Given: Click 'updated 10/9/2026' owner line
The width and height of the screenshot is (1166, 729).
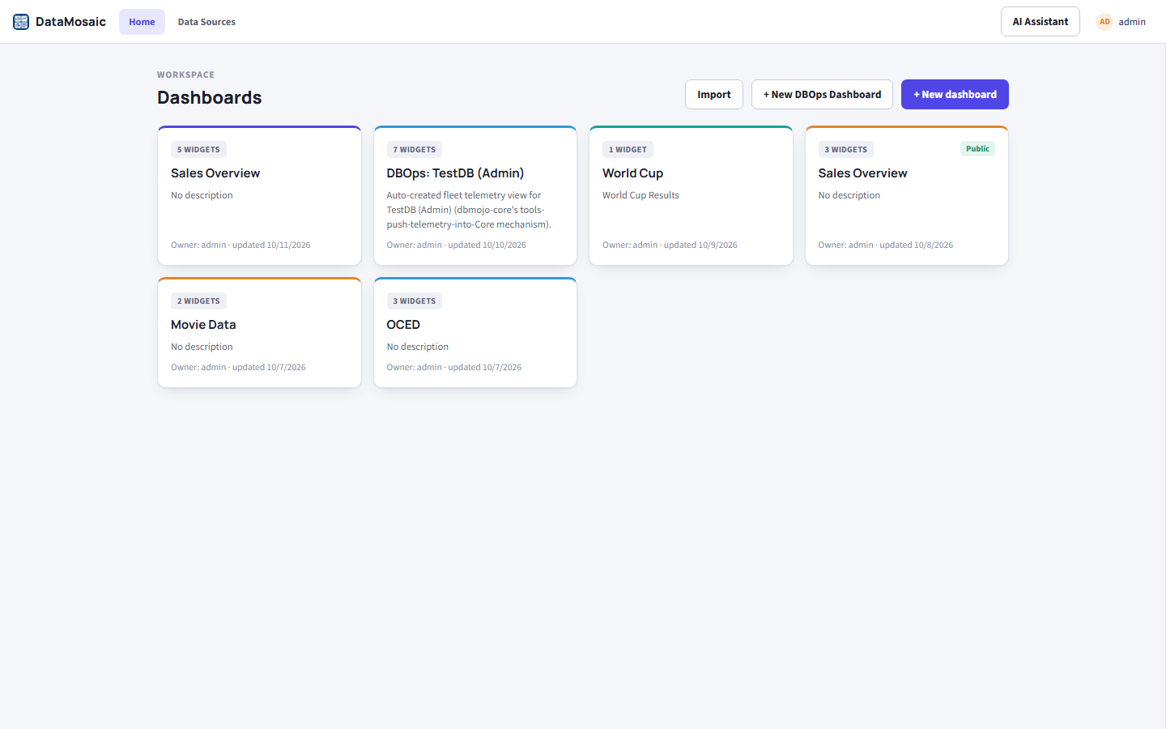Looking at the screenshot, I should (670, 245).
